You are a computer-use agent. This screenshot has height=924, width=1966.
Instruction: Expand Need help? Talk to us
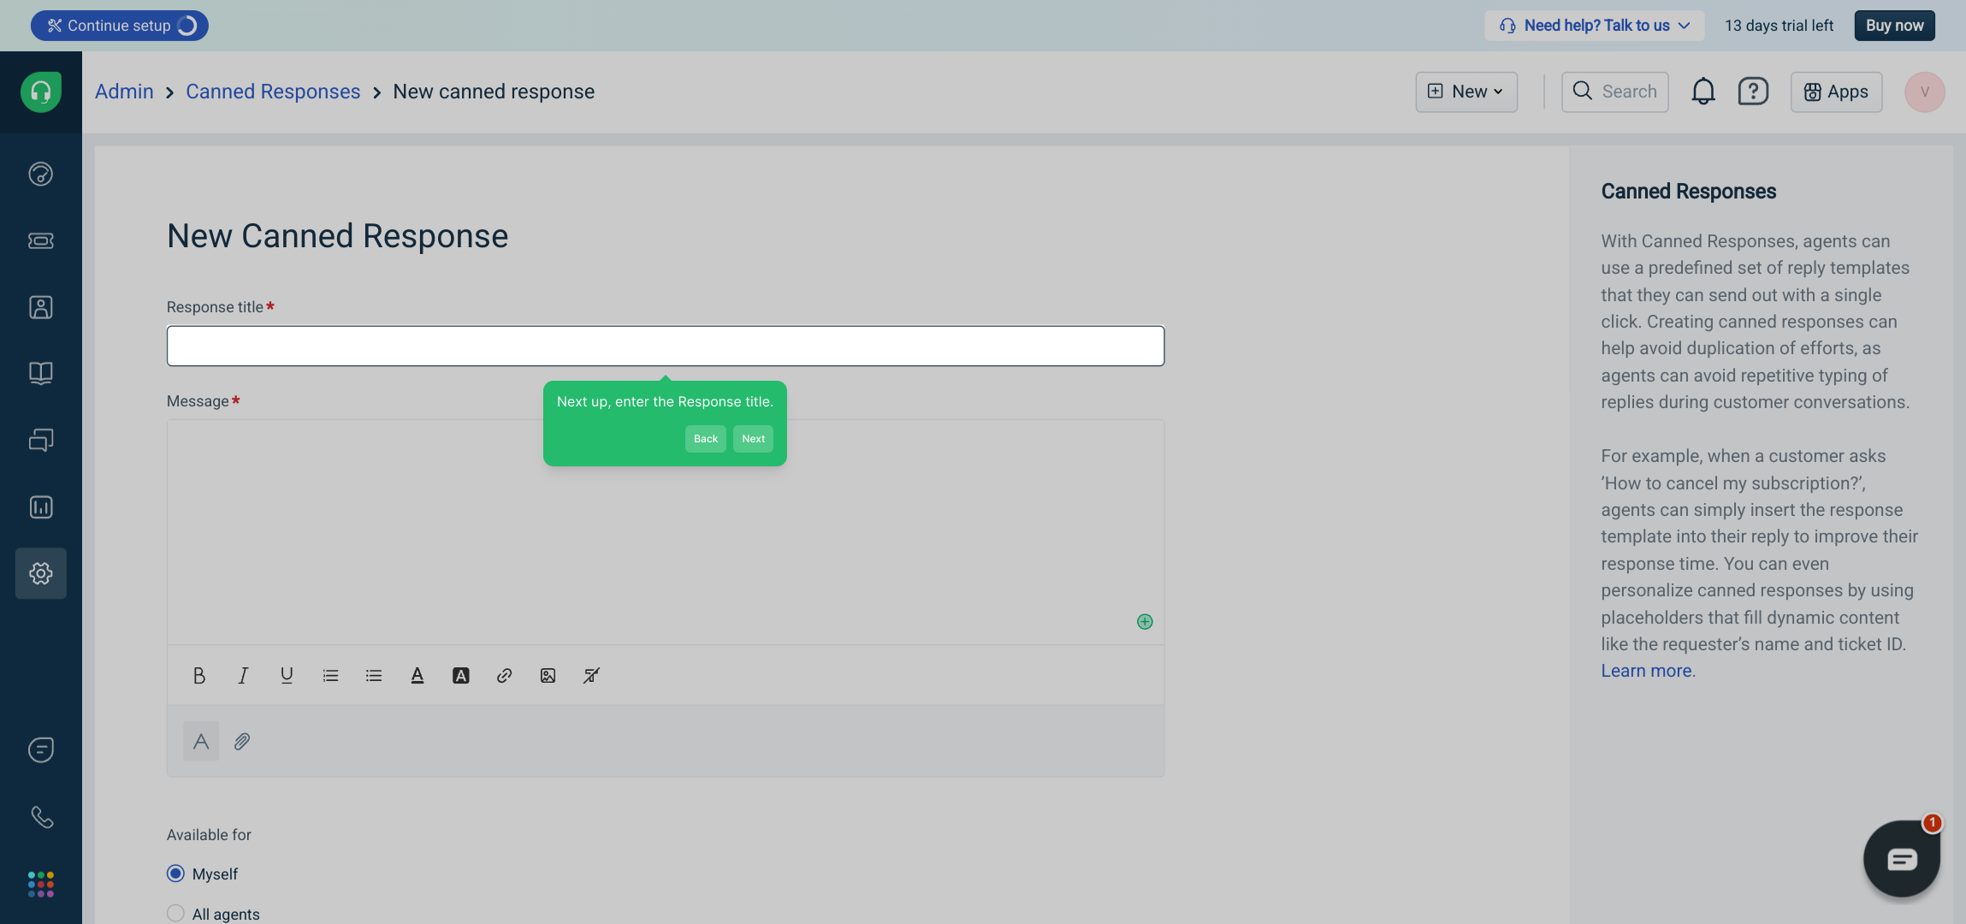coord(1595,26)
